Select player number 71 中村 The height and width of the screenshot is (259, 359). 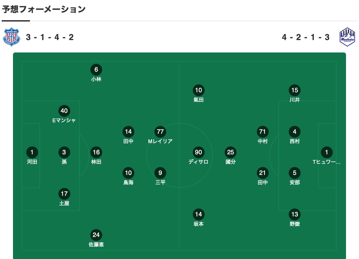pyautogui.click(x=262, y=135)
